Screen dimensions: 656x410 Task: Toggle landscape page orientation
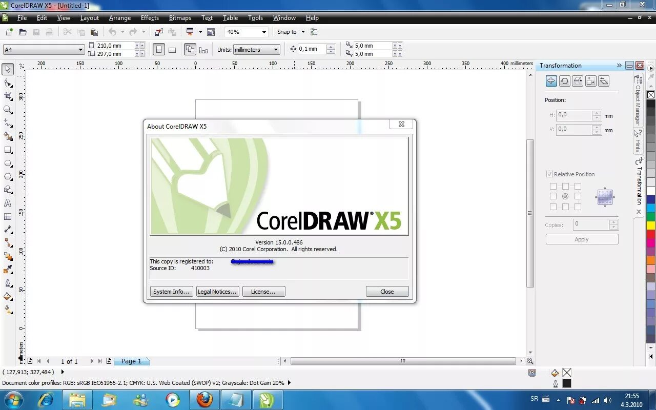172,49
